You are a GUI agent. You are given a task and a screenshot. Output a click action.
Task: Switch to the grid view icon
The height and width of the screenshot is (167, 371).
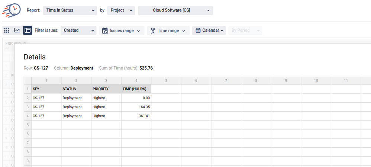(6, 30)
